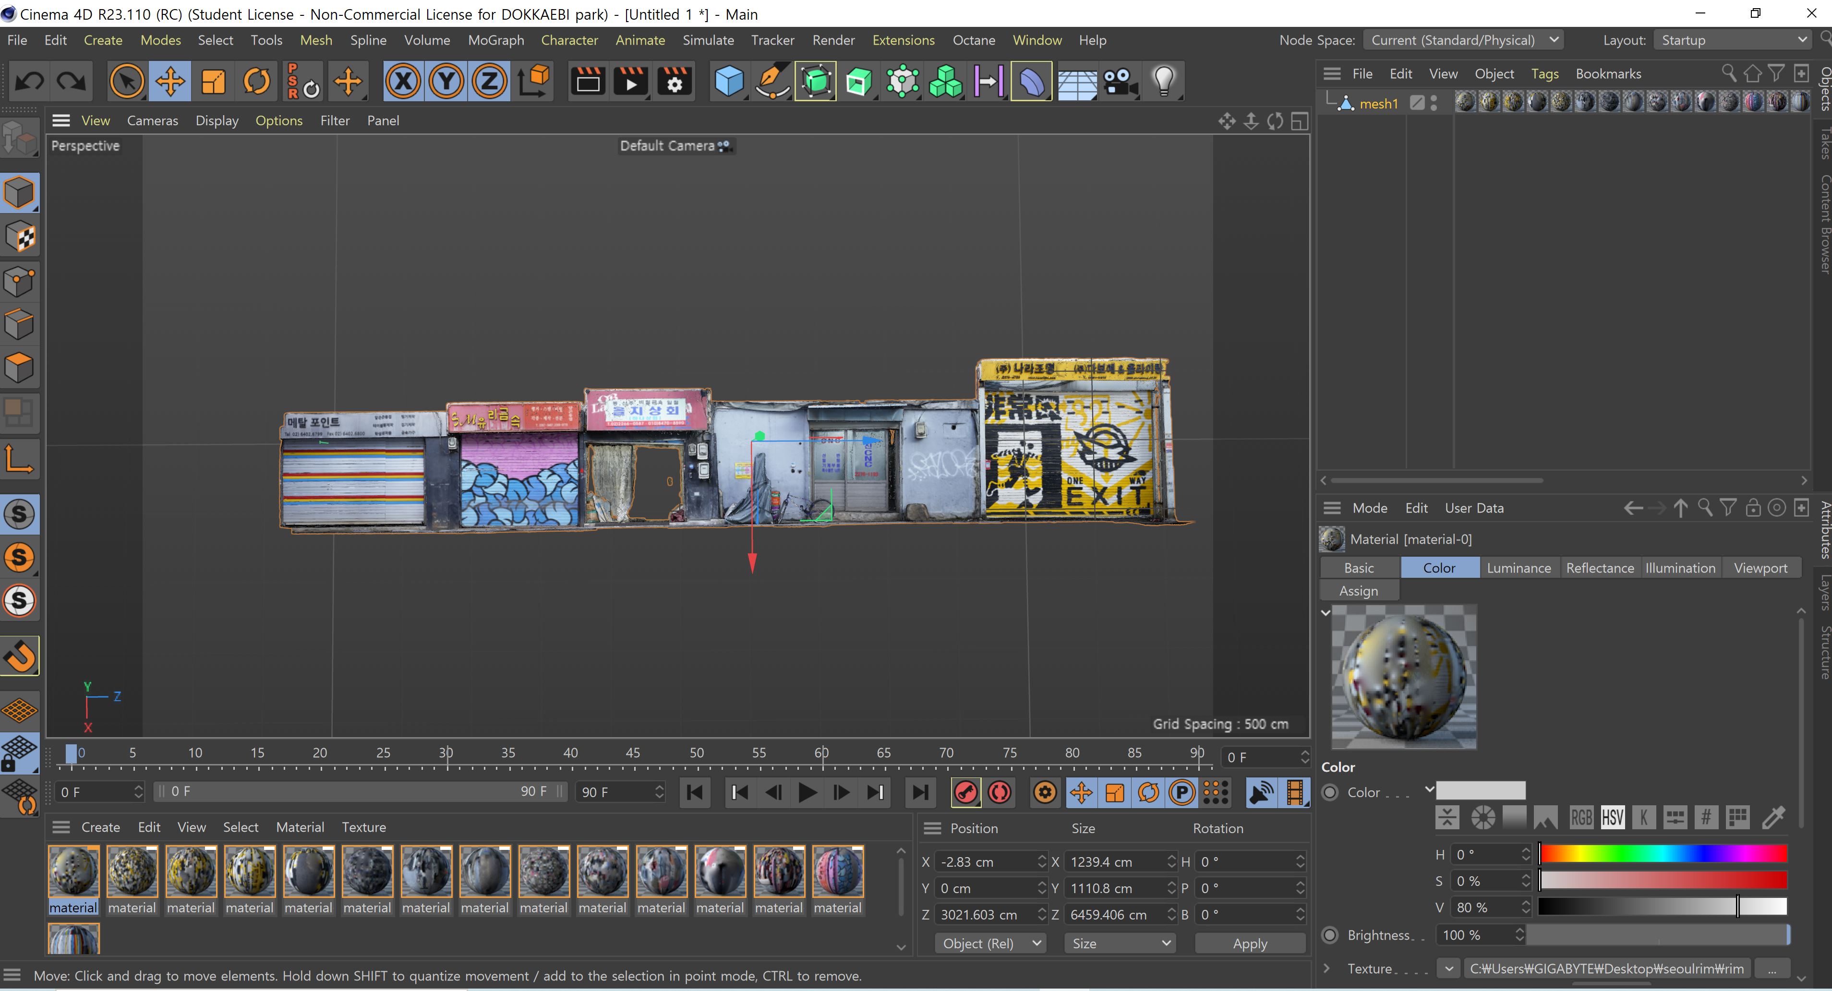Switch to Reflectance tab

point(1600,567)
